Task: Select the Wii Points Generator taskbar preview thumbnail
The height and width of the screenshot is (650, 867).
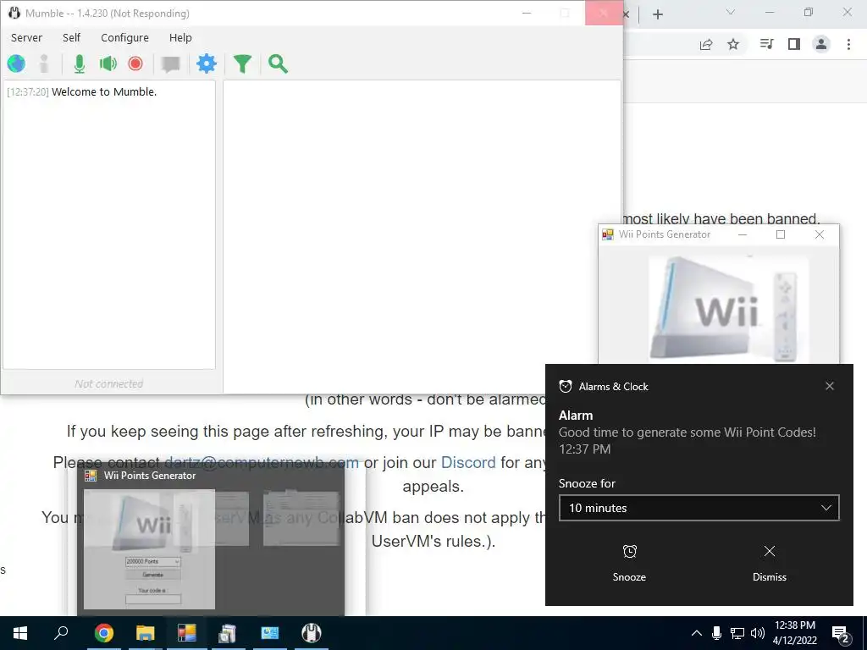Action: point(149,549)
